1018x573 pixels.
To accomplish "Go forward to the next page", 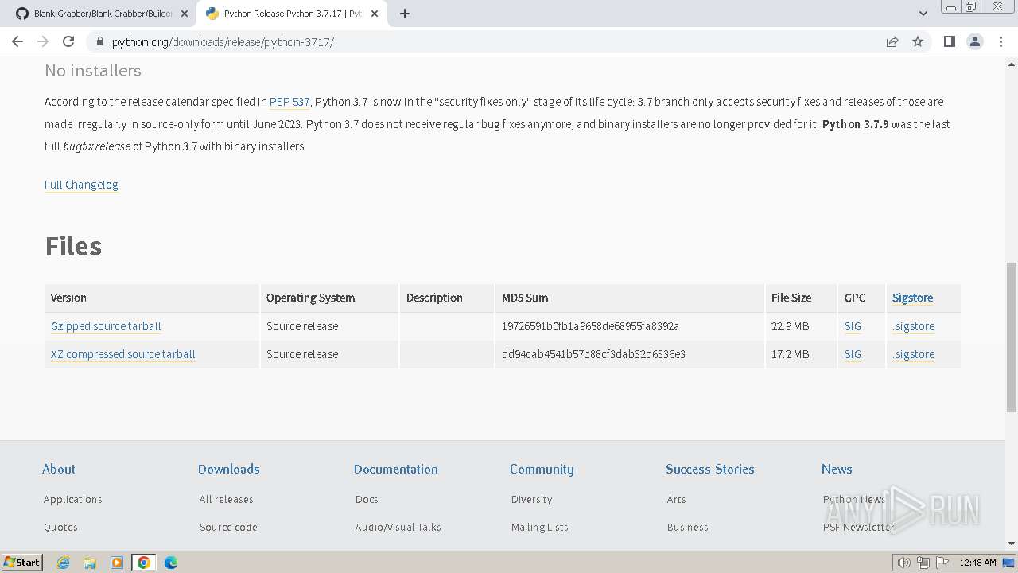I will coord(43,41).
